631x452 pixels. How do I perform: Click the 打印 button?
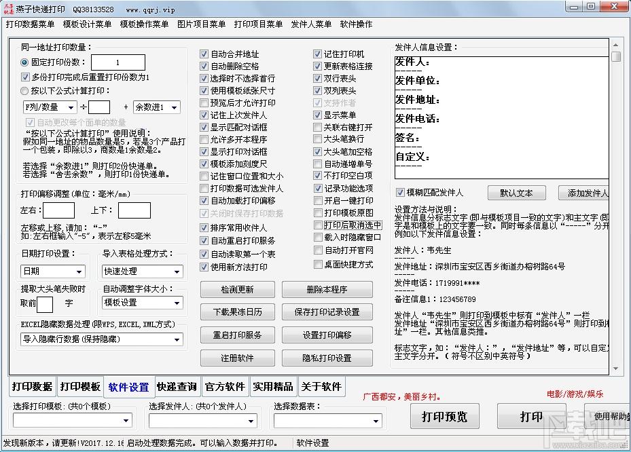coord(532,416)
